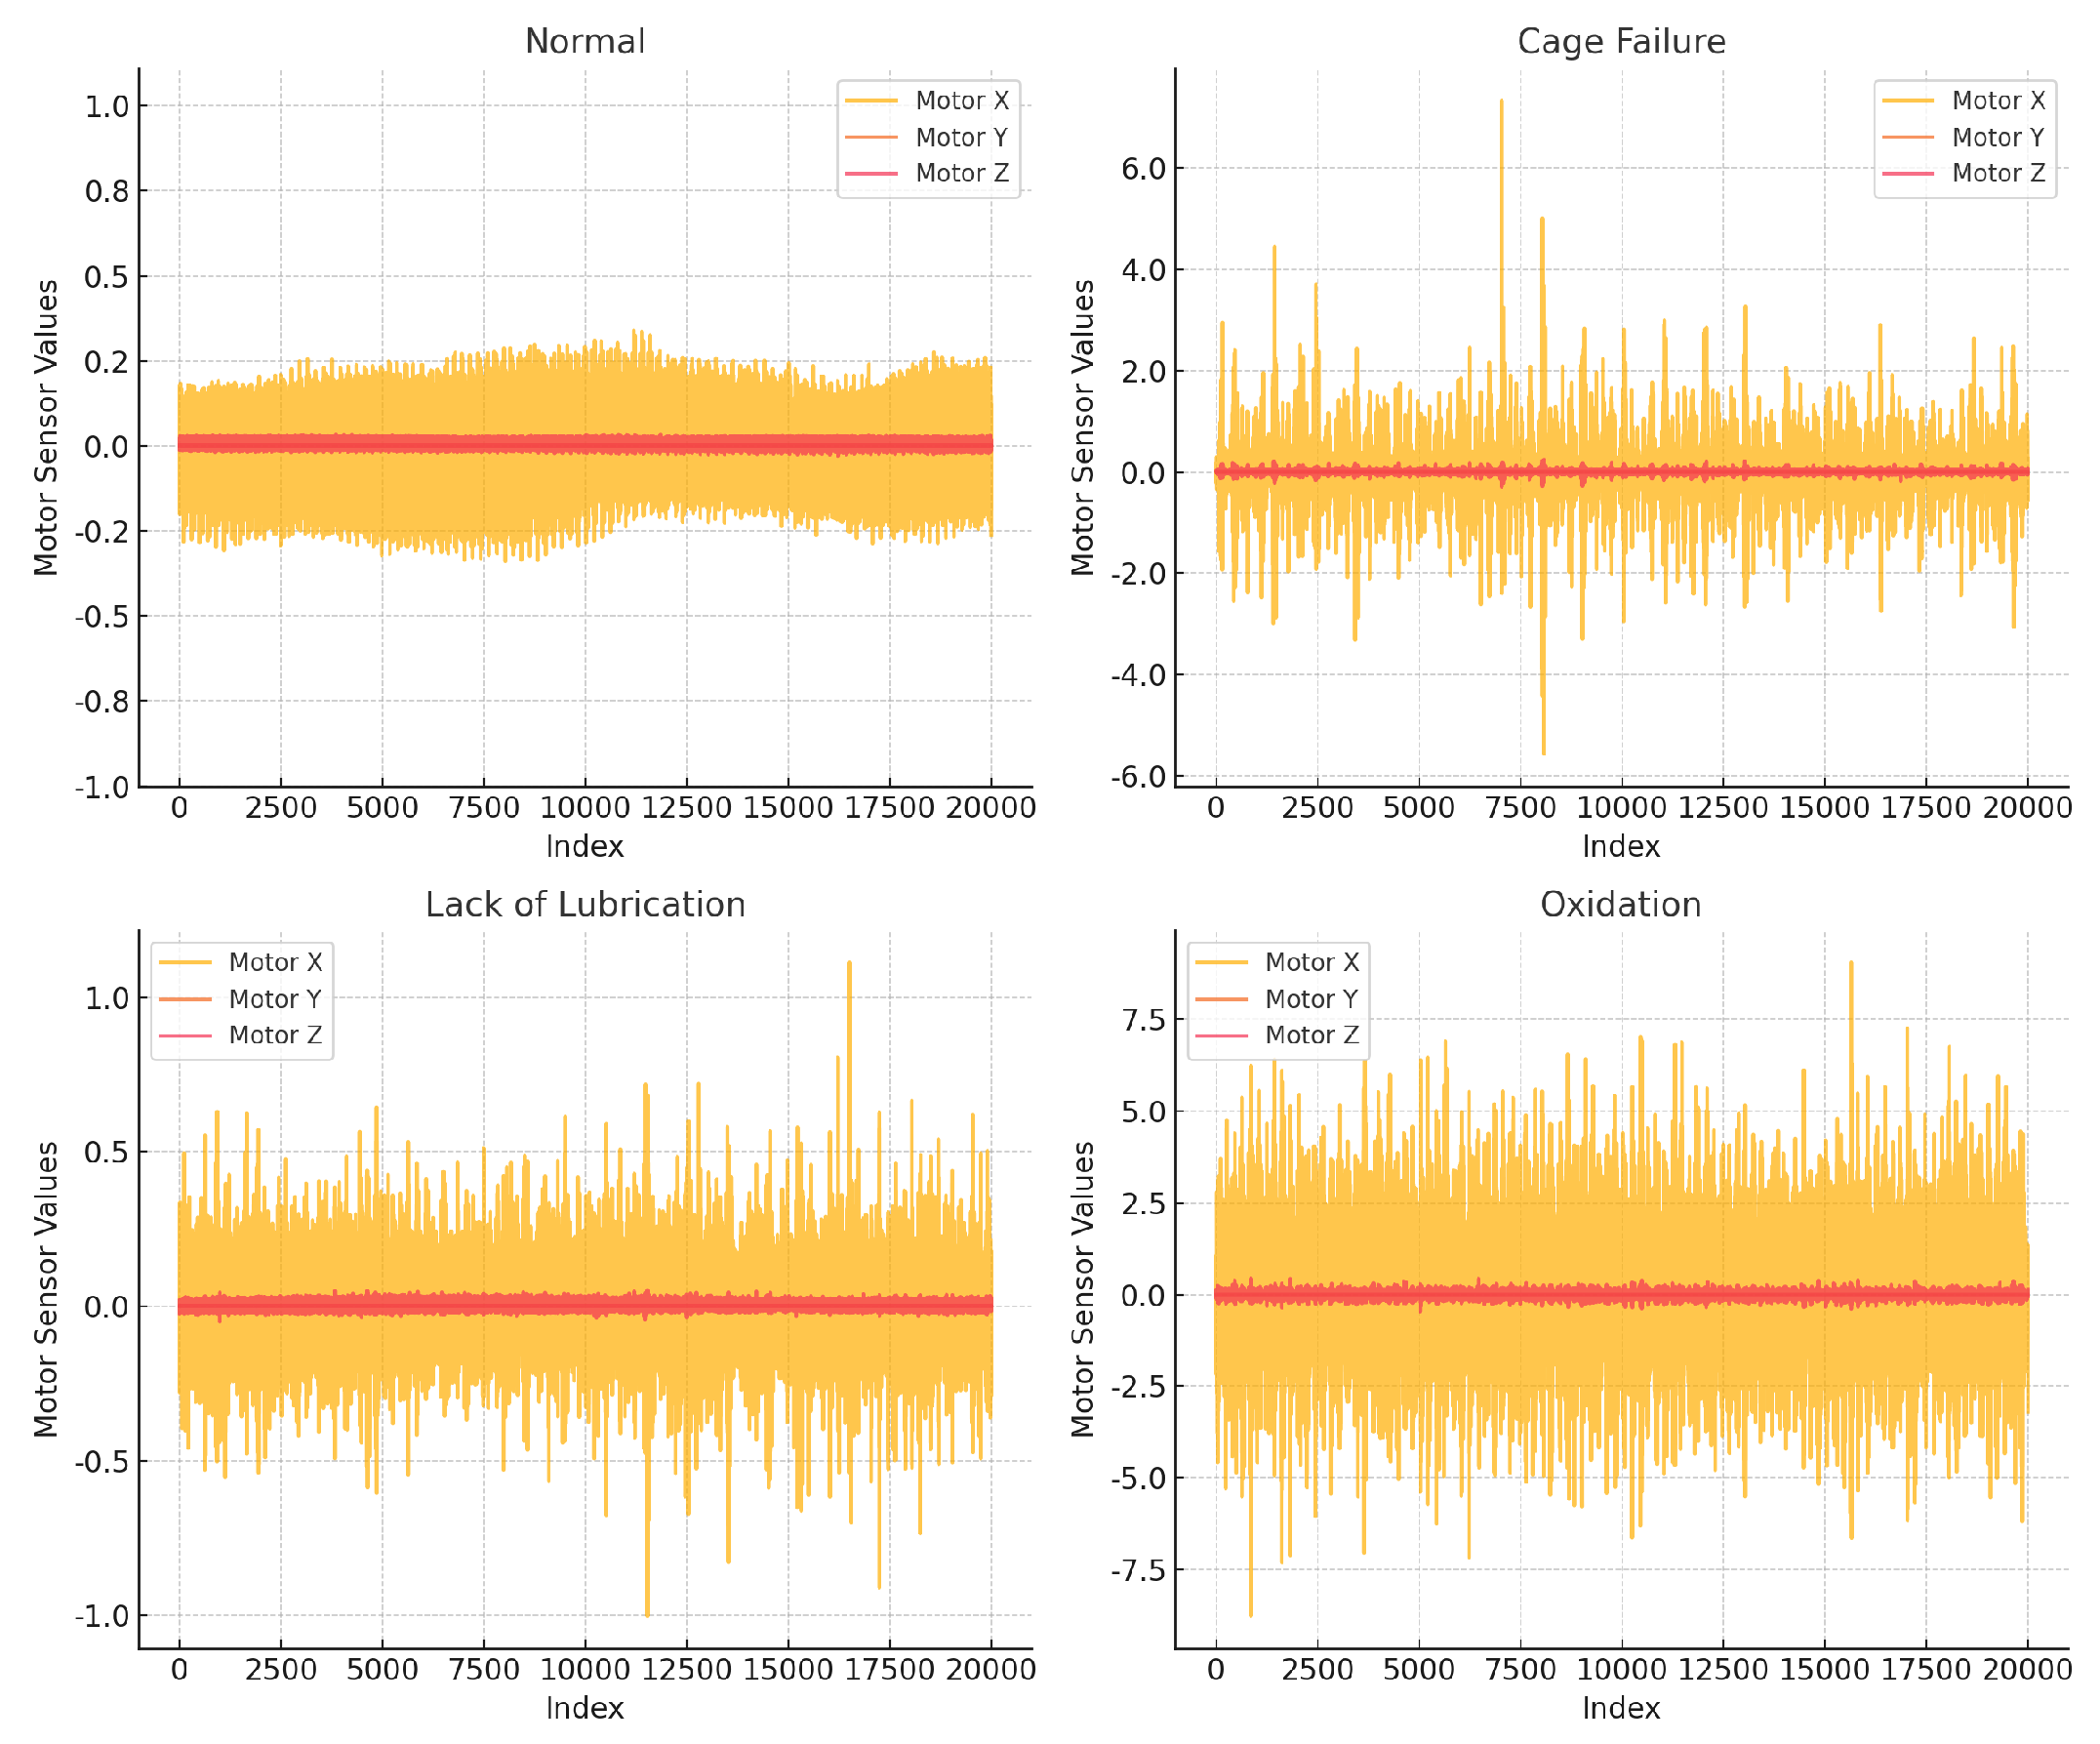Viewport: 2100px width, 1744px height.
Task: Click Index axis label under Normal plot
Action: click(585, 847)
